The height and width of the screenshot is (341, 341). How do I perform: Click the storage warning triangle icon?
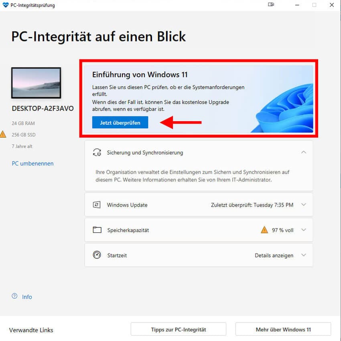tap(264, 229)
